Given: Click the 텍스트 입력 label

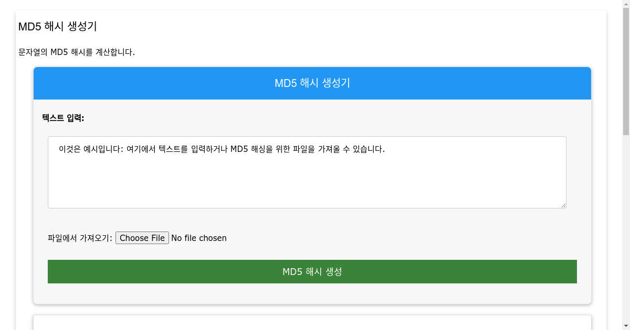Looking at the screenshot, I should pos(64,118).
